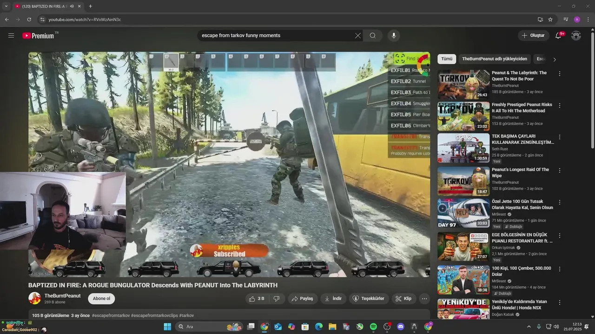The height and width of the screenshot is (334, 595).
Task: Close the YouTube browser tab
Action: 79,6
